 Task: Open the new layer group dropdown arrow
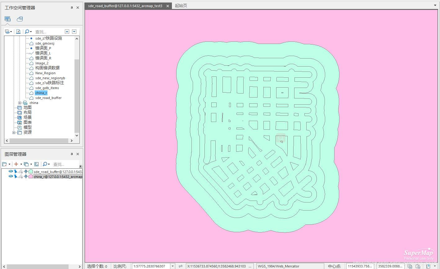[9, 165]
